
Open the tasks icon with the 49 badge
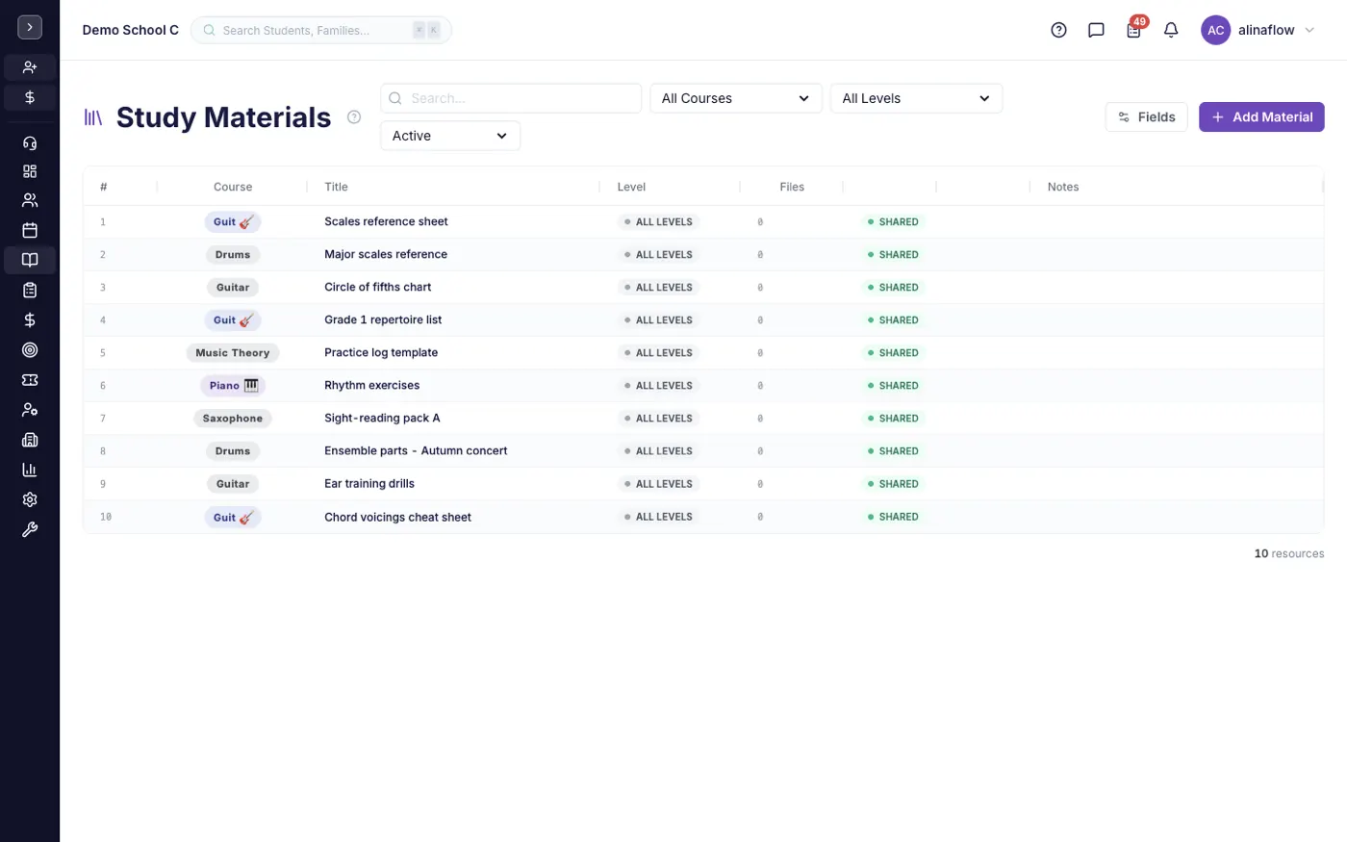click(x=1134, y=30)
